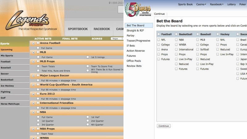Check NBA Props Team Total checkbox
247x139 pixels.
(x=38, y=134)
